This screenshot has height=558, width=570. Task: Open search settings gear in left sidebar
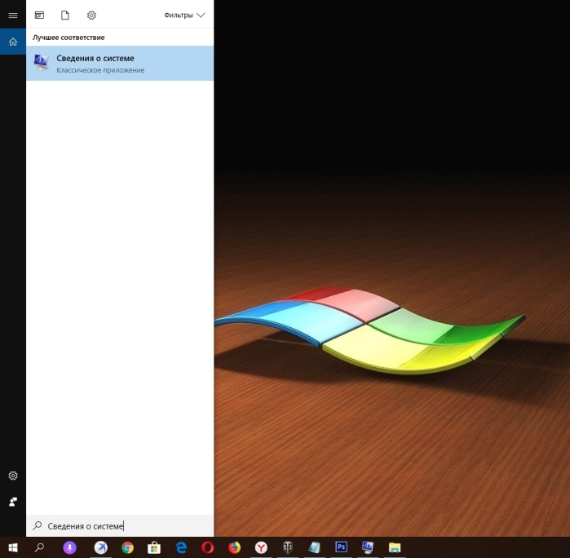pos(13,476)
